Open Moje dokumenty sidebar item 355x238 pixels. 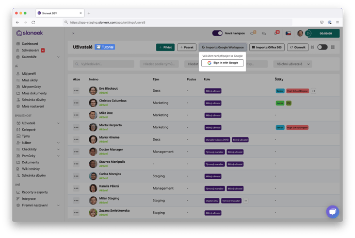pos(34,93)
